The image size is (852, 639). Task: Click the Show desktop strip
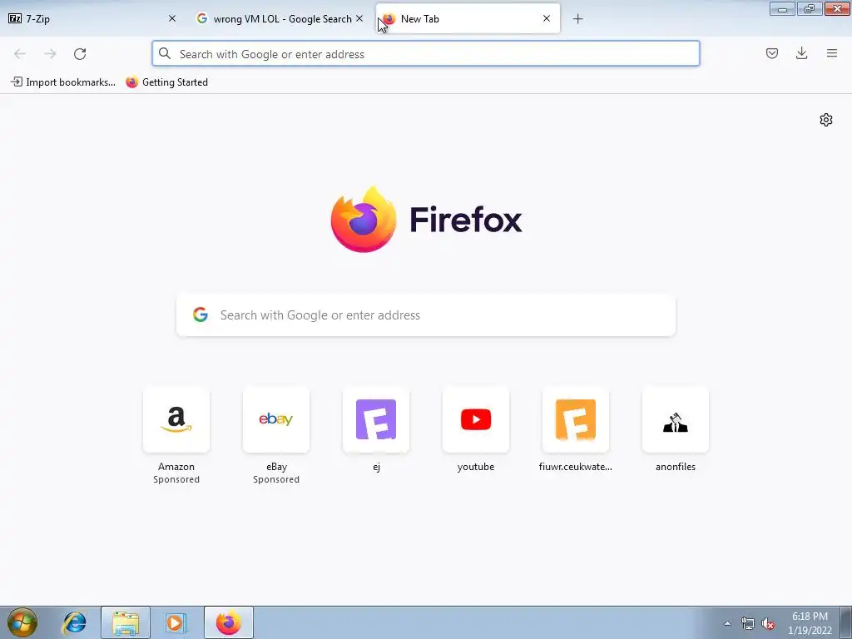pos(846,622)
